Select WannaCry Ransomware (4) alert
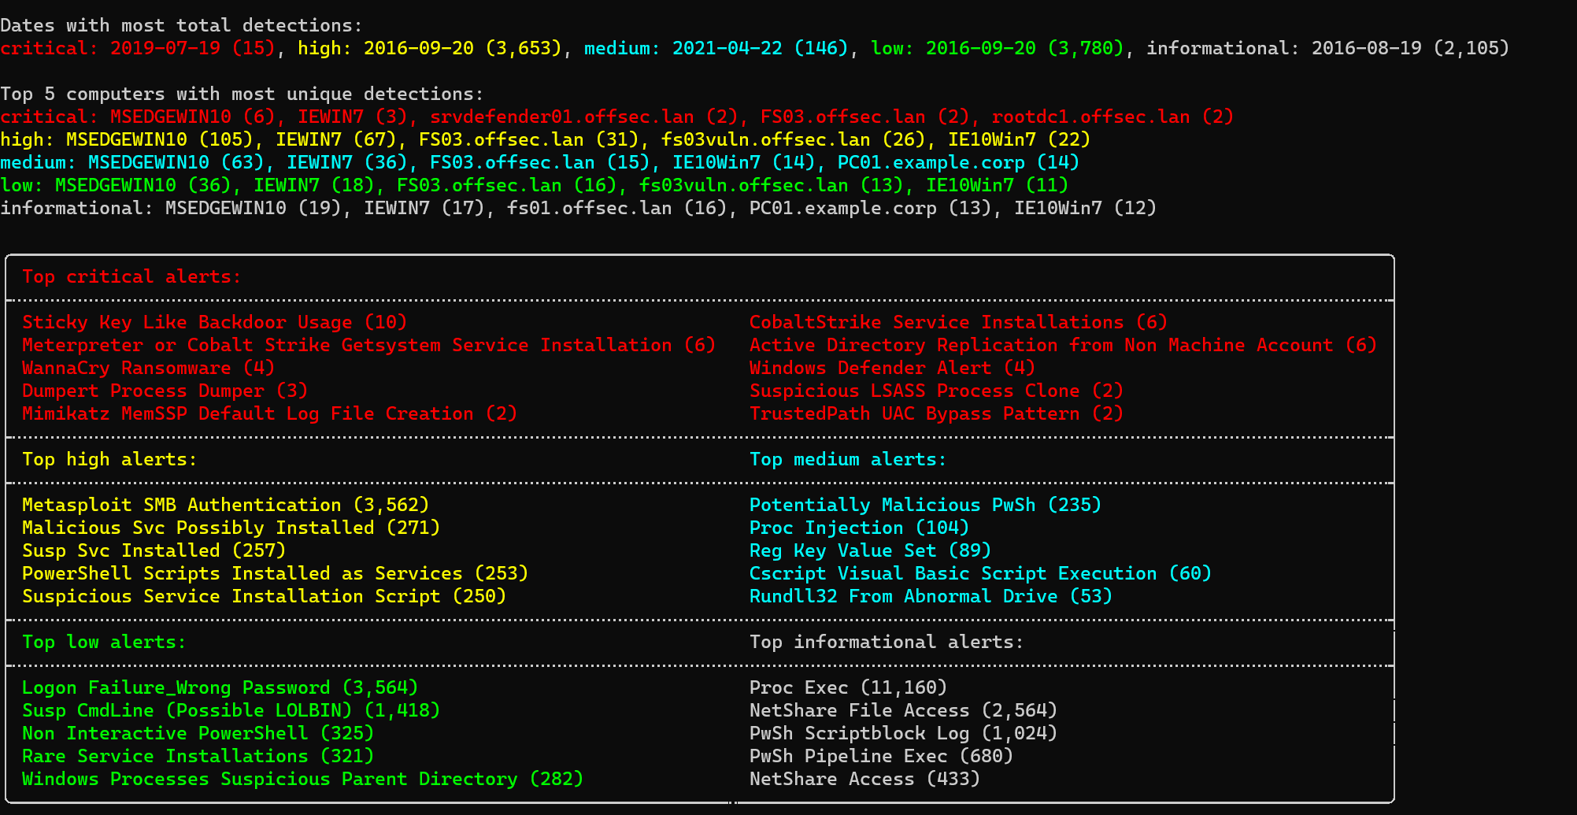Image resolution: width=1577 pixels, height=815 pixels. pyautogui.click(x=148, y=368)
